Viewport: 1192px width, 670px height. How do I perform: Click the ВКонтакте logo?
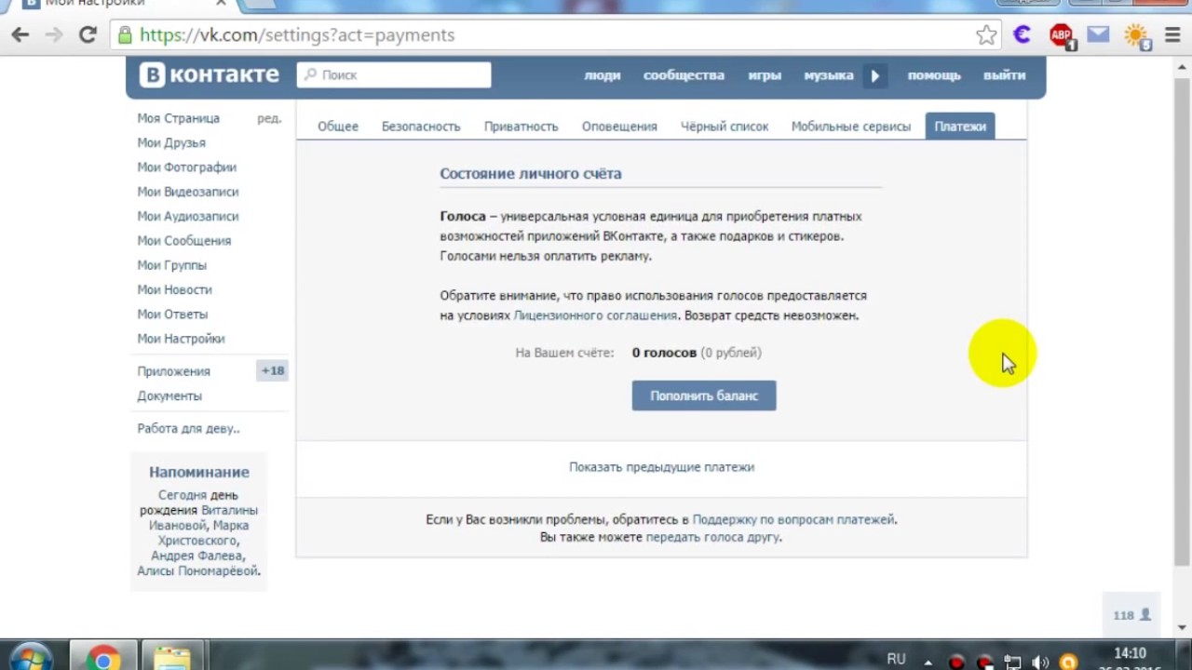click(210, 74)
